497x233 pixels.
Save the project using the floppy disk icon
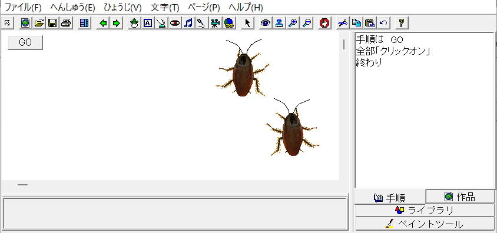pos(52,23)
